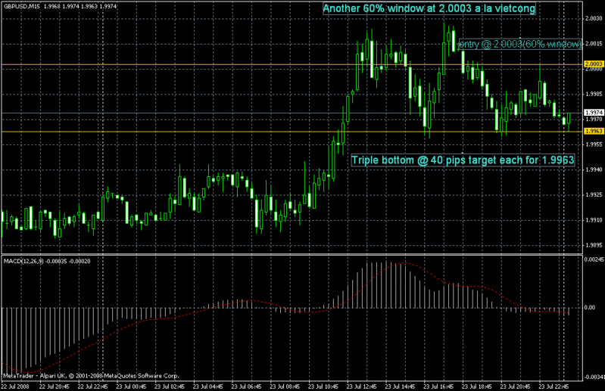The height and width of the screenshot is (391, 605).
Task: Click the 2.0030 price on the scale
Action: tap(593, 18)
